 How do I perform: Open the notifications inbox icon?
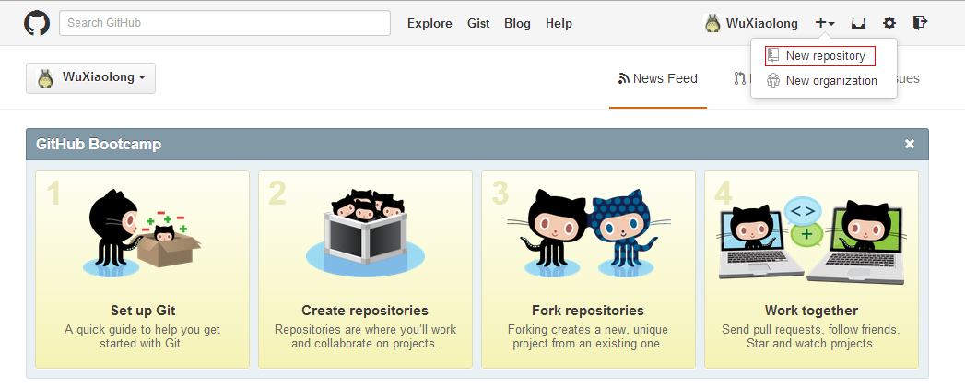(x=858, y=23)
